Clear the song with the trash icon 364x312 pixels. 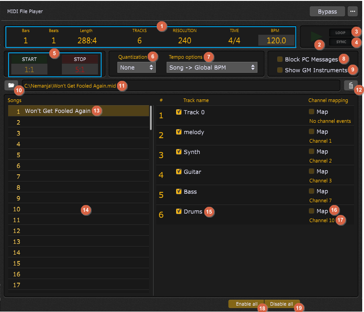[350, 85]
